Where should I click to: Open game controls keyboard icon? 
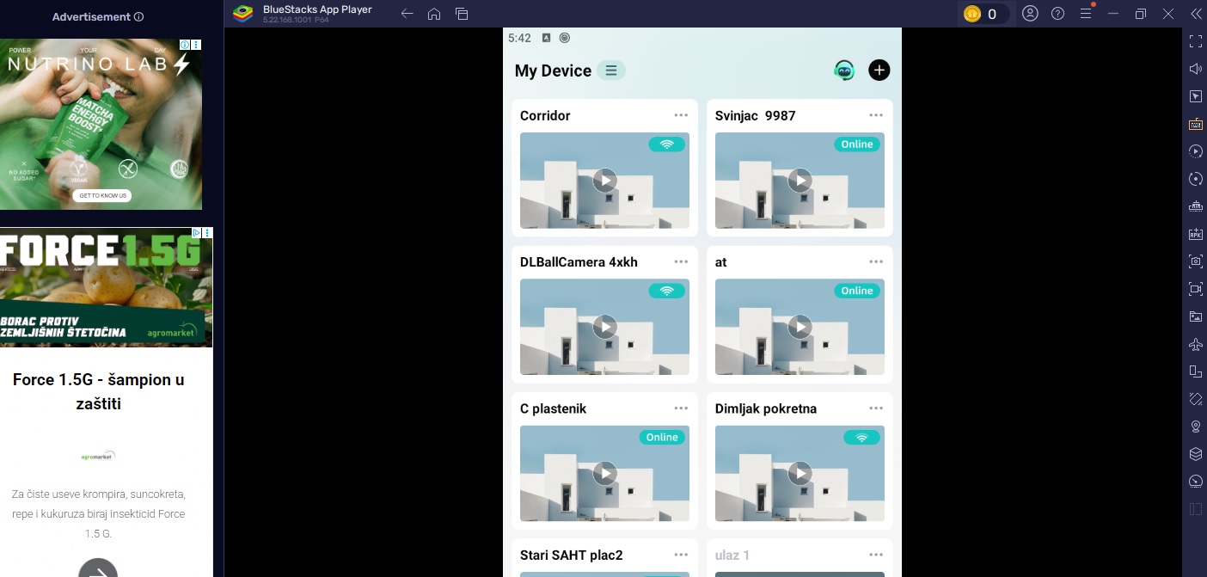[1195, 124]
